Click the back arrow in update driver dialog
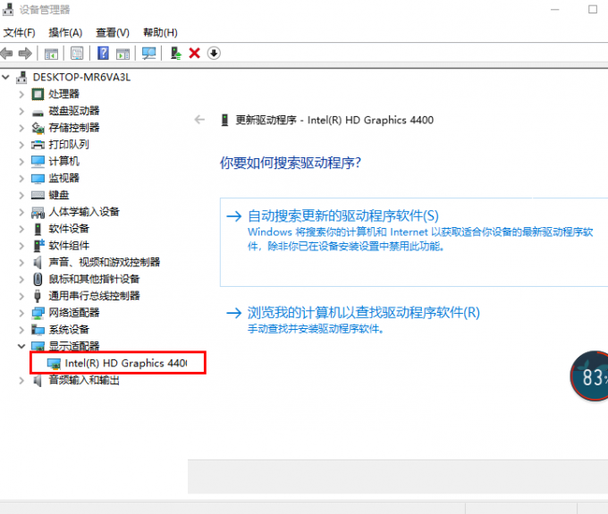Image resolution: width=608 pixels, height=514 pixels. [200, 120]
